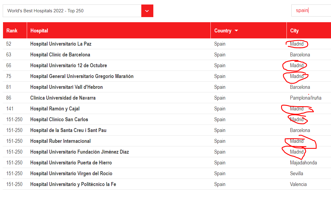Viewport: 331px width, 201px height.
Task: Select Hospital General Universitario Gregorio Marañón
Action: [x=82, y=76]
